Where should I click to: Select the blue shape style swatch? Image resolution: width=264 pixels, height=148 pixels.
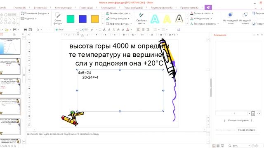[82, 19]
